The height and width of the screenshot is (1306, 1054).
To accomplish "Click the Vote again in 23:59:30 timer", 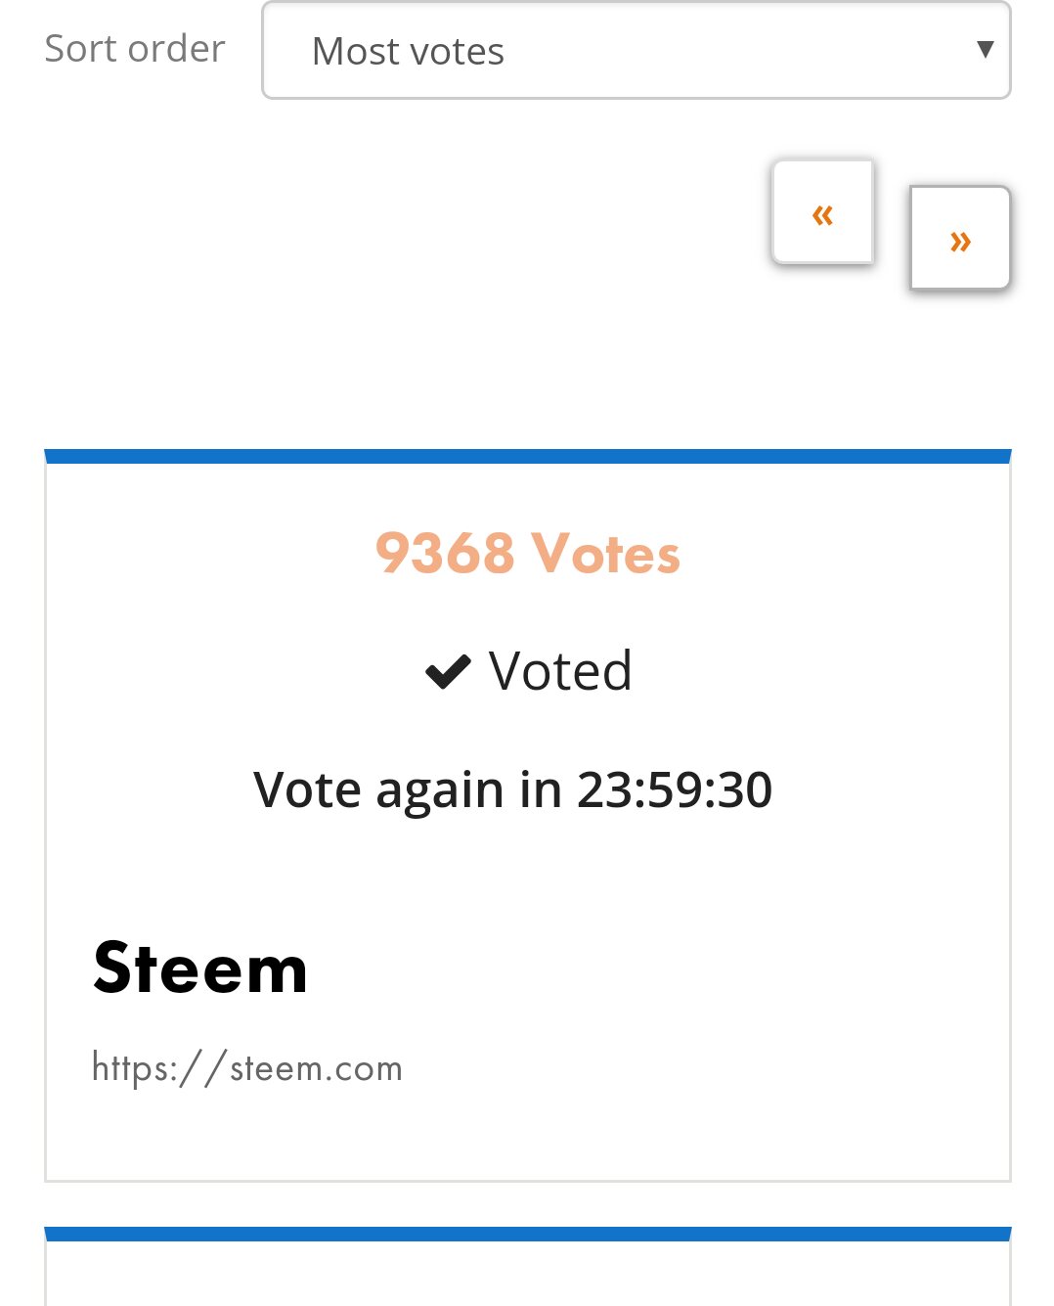I will point(513,789).
